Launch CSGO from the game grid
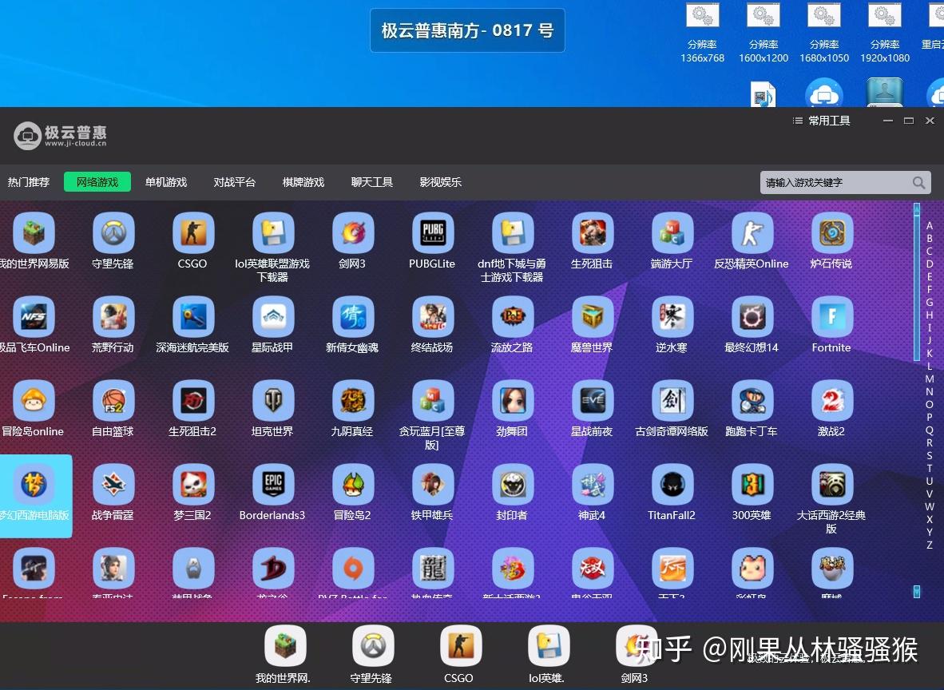944x690 pixels. (x=192, y=232)
